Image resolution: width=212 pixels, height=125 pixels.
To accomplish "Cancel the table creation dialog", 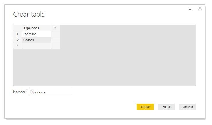I will [187, 107].
